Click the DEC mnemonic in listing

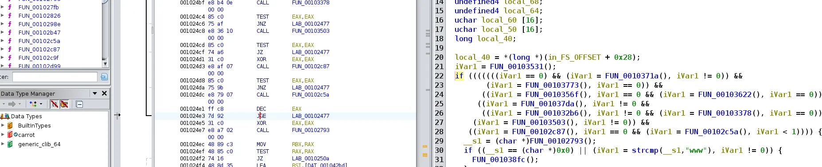click(x=261, y=109)
